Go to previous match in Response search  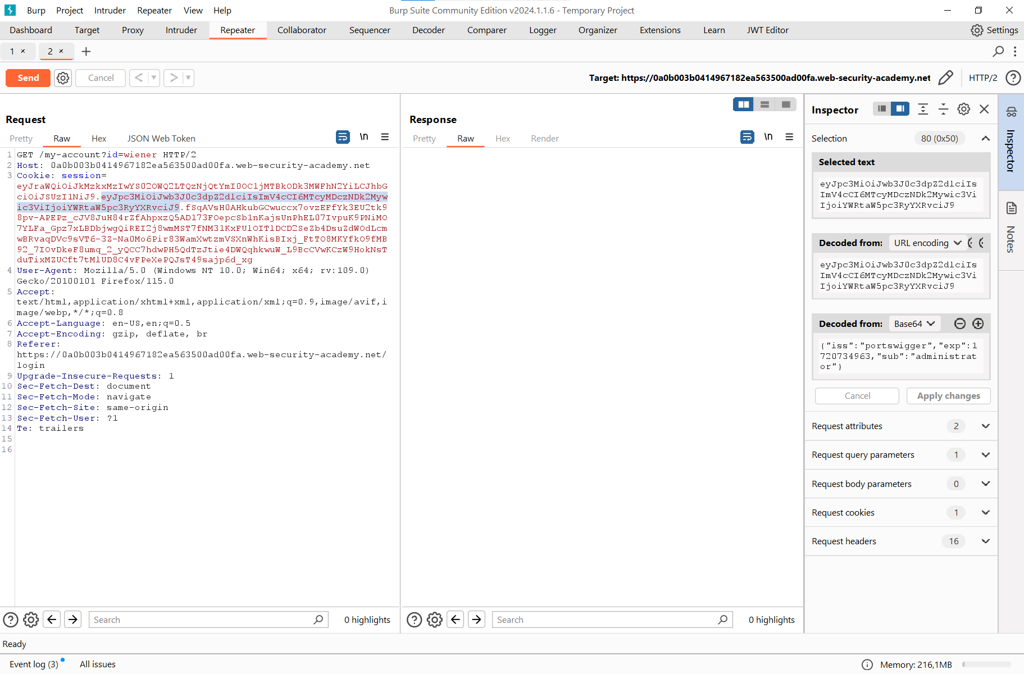(456, 620)
